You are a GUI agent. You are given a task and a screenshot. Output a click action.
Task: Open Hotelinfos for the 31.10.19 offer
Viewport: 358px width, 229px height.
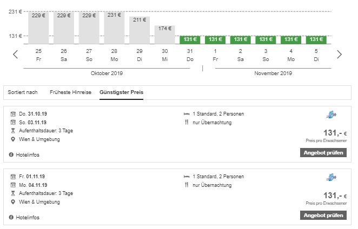(27, 155)
